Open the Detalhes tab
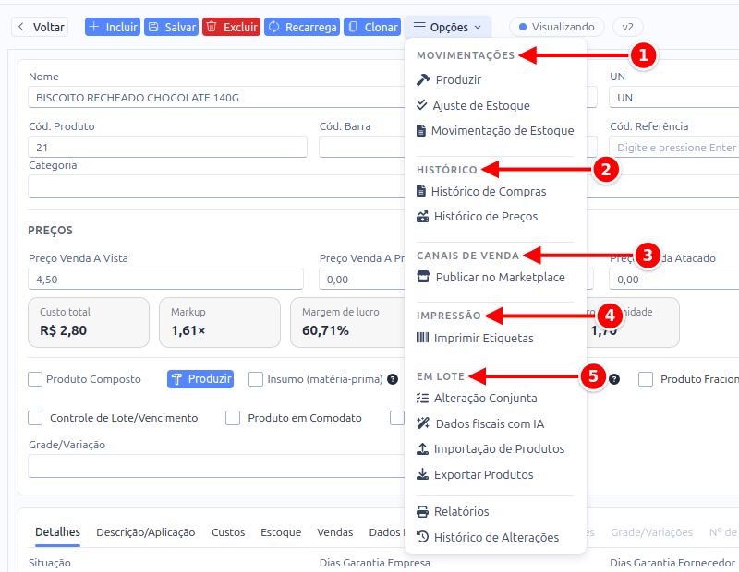 click(57, 532)
